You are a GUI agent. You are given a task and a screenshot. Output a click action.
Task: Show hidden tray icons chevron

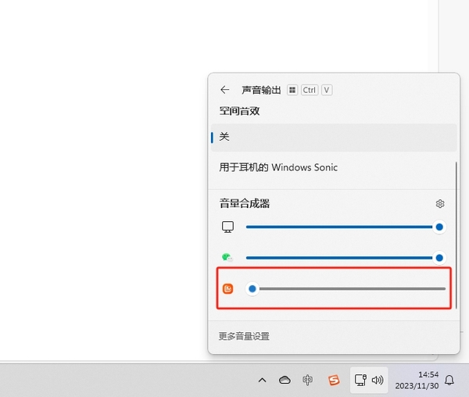263,380
